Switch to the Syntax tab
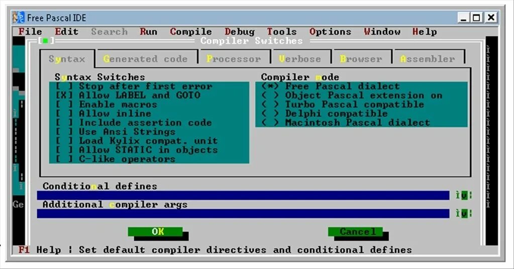The height and width of the screenshot is (269, 514). coord(67,59)
